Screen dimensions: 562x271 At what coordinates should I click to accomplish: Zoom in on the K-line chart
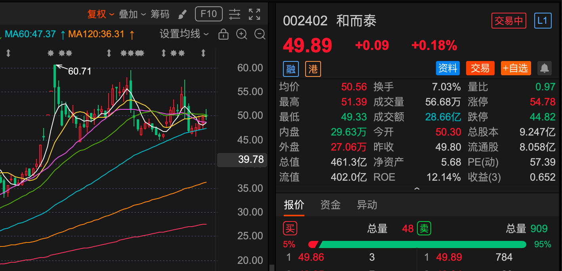tap(242, 34)
